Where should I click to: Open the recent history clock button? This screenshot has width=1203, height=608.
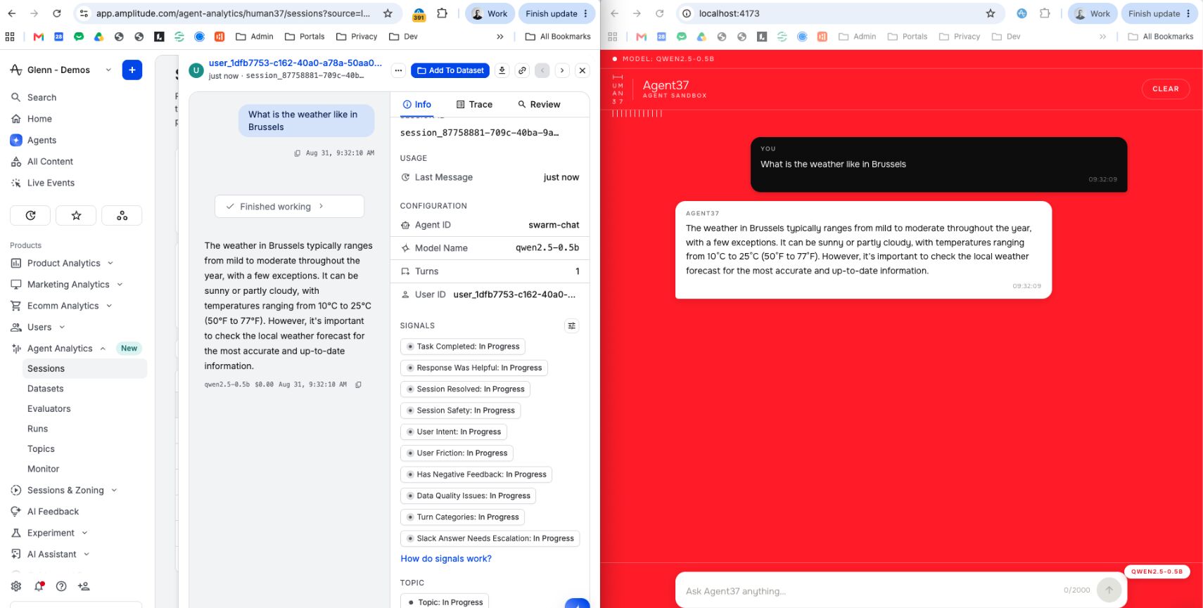pos(30,215)
